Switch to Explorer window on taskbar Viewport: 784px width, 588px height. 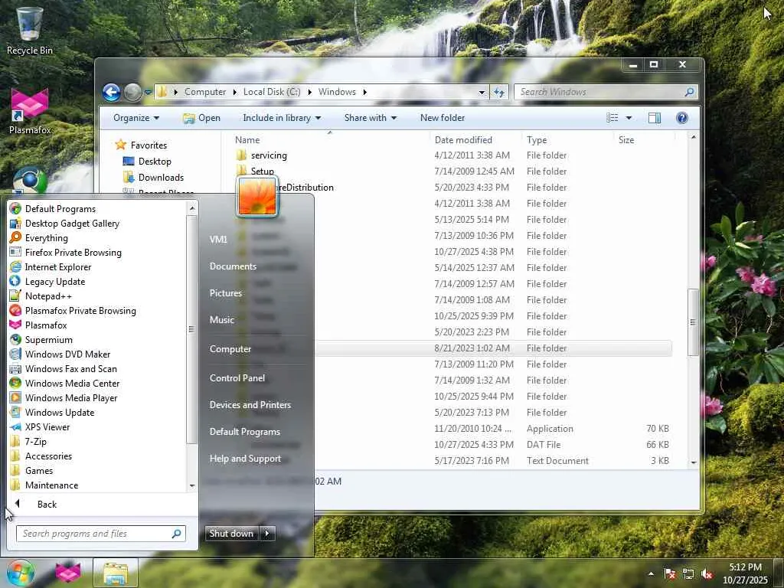pos(116,573)
